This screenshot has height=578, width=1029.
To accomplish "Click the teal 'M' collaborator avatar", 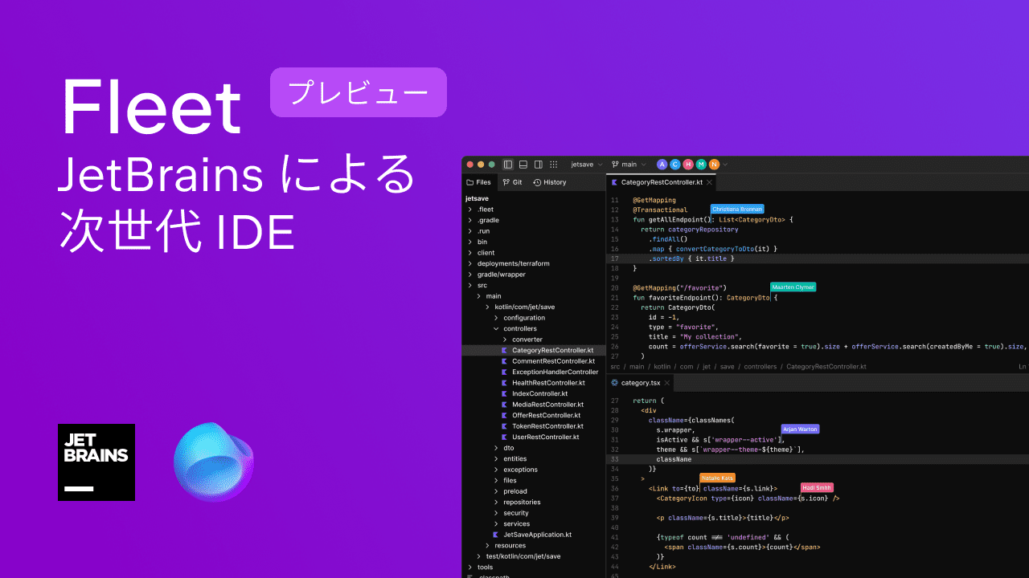I will pos(701,165).
